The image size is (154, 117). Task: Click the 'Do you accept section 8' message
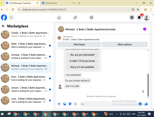(x=77, y=81)
